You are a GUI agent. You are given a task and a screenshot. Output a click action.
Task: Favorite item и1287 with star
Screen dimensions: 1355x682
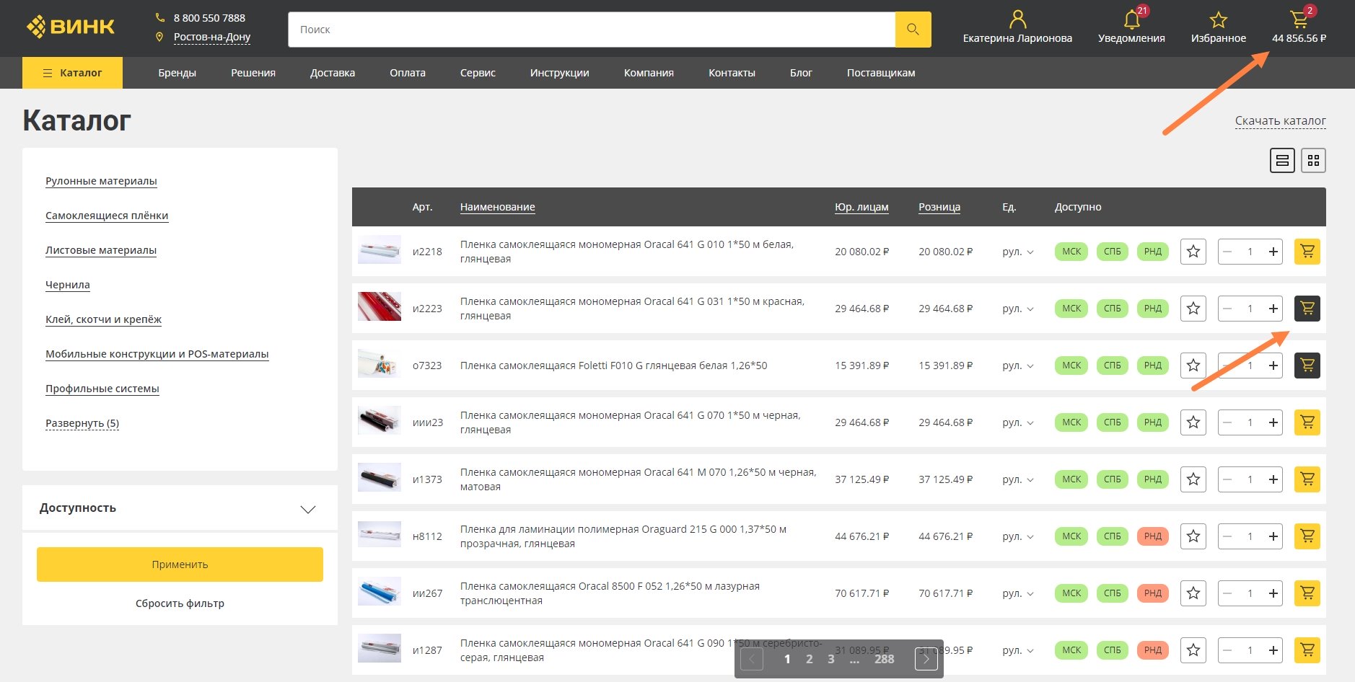click(1193, 650)
